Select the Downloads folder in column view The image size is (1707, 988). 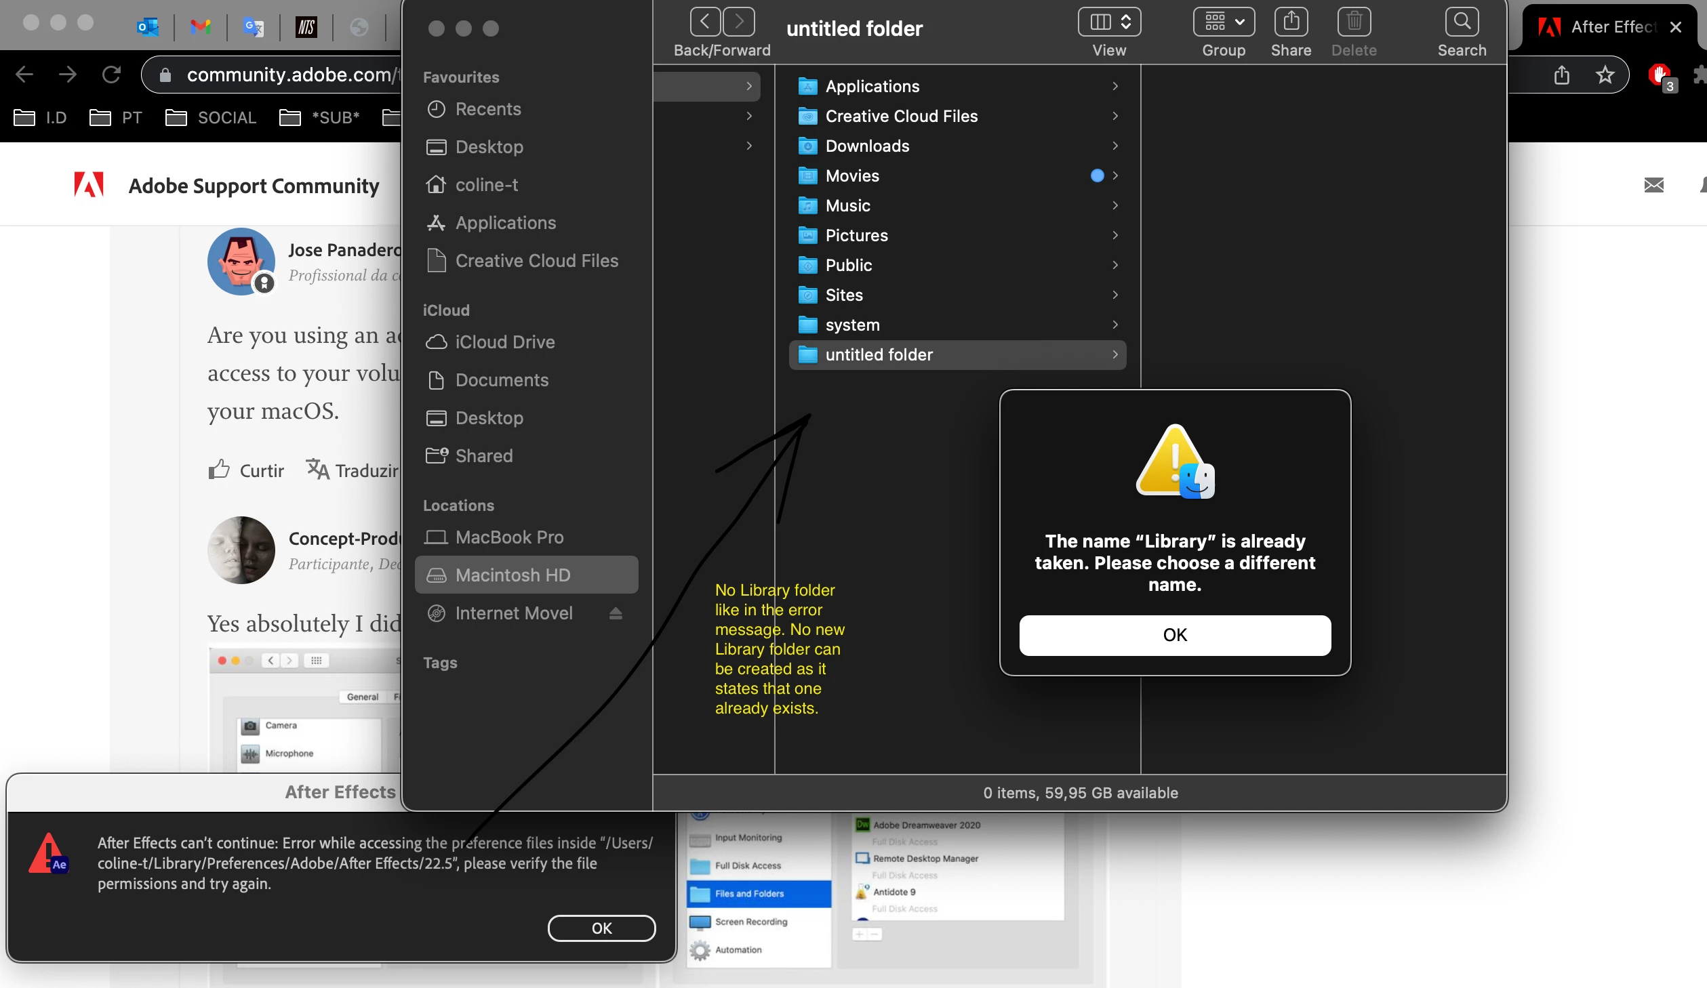coord(867,146)
